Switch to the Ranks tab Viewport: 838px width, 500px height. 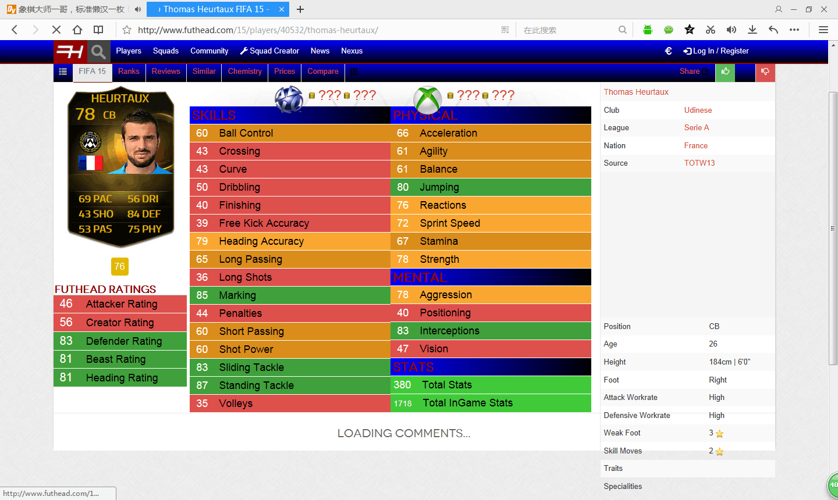129,72
